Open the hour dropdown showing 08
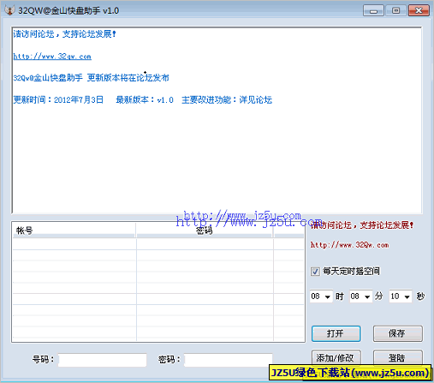Image resolution: width=434 pixels, height=383 pixels. 321,296
